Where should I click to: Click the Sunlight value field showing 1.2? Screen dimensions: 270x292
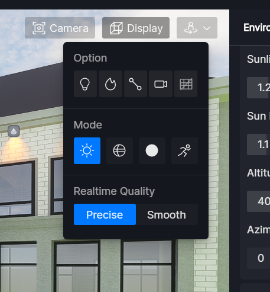tap(258, 88)
